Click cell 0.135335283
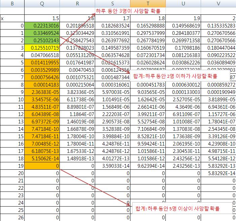Viewport: 236px width, 221px height. coord(219,26)
